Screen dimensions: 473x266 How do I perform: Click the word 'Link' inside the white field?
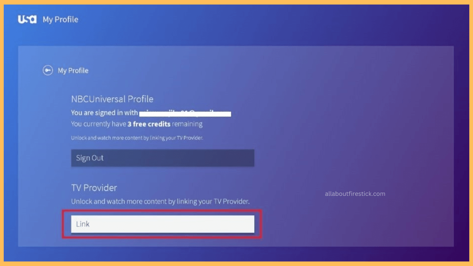tap(83, 224)
